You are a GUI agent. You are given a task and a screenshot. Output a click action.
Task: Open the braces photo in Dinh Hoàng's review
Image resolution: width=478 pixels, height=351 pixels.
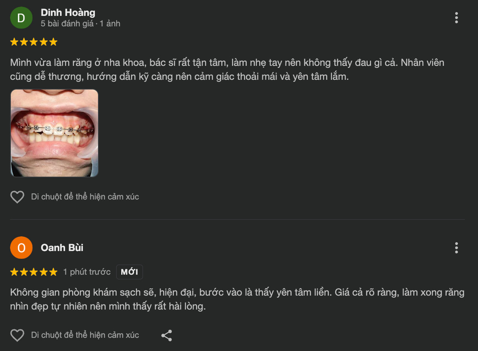(54, 133)
